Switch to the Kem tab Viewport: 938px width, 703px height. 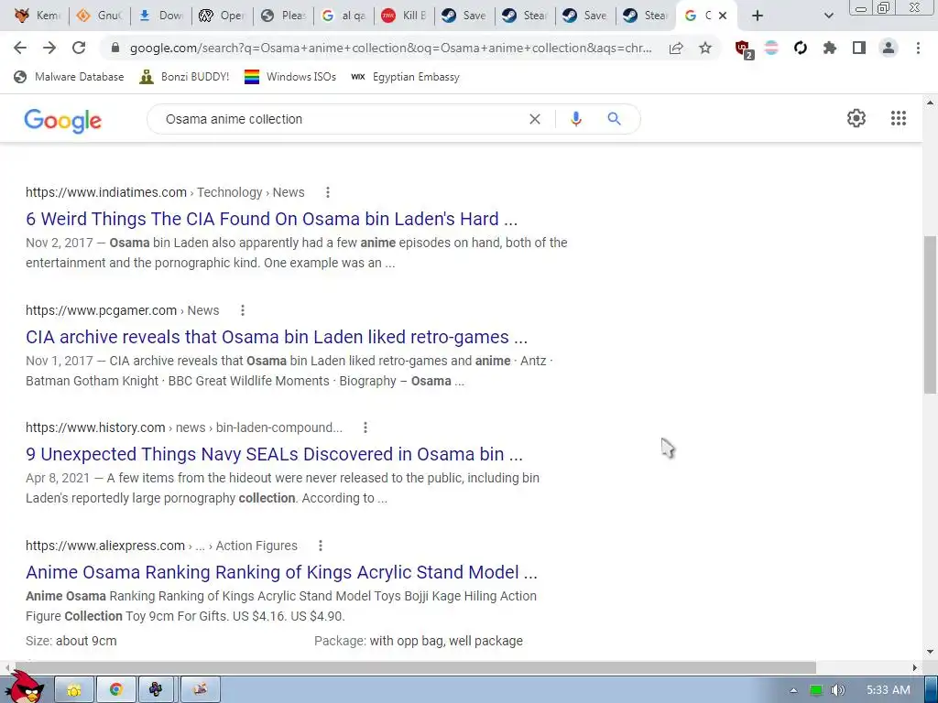pyautogui.click(x=38, y=16)
